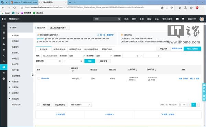Click the Bing bookmark in favorites bar
This screenshot has height=127, width=206.
[x=15, y=13]
